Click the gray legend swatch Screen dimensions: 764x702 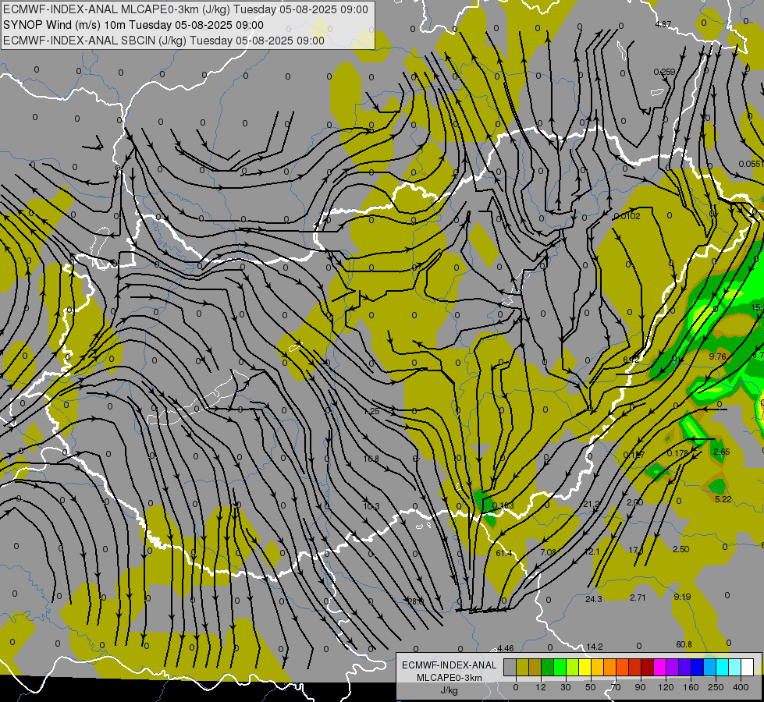[x=510, y=667]
